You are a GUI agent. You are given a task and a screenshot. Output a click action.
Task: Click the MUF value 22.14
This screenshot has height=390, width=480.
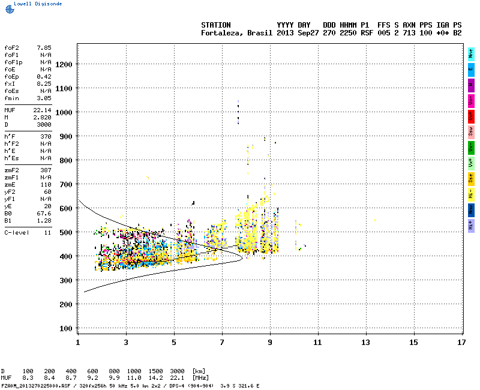42,110
